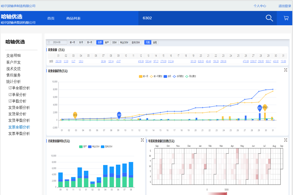293x195 pixels.
Task: Select the 全部 filter option
Action: point(100,43)
